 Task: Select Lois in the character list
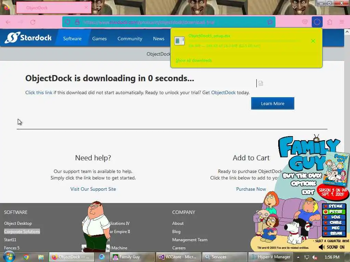pyautogui.click(x=334, y=217)
